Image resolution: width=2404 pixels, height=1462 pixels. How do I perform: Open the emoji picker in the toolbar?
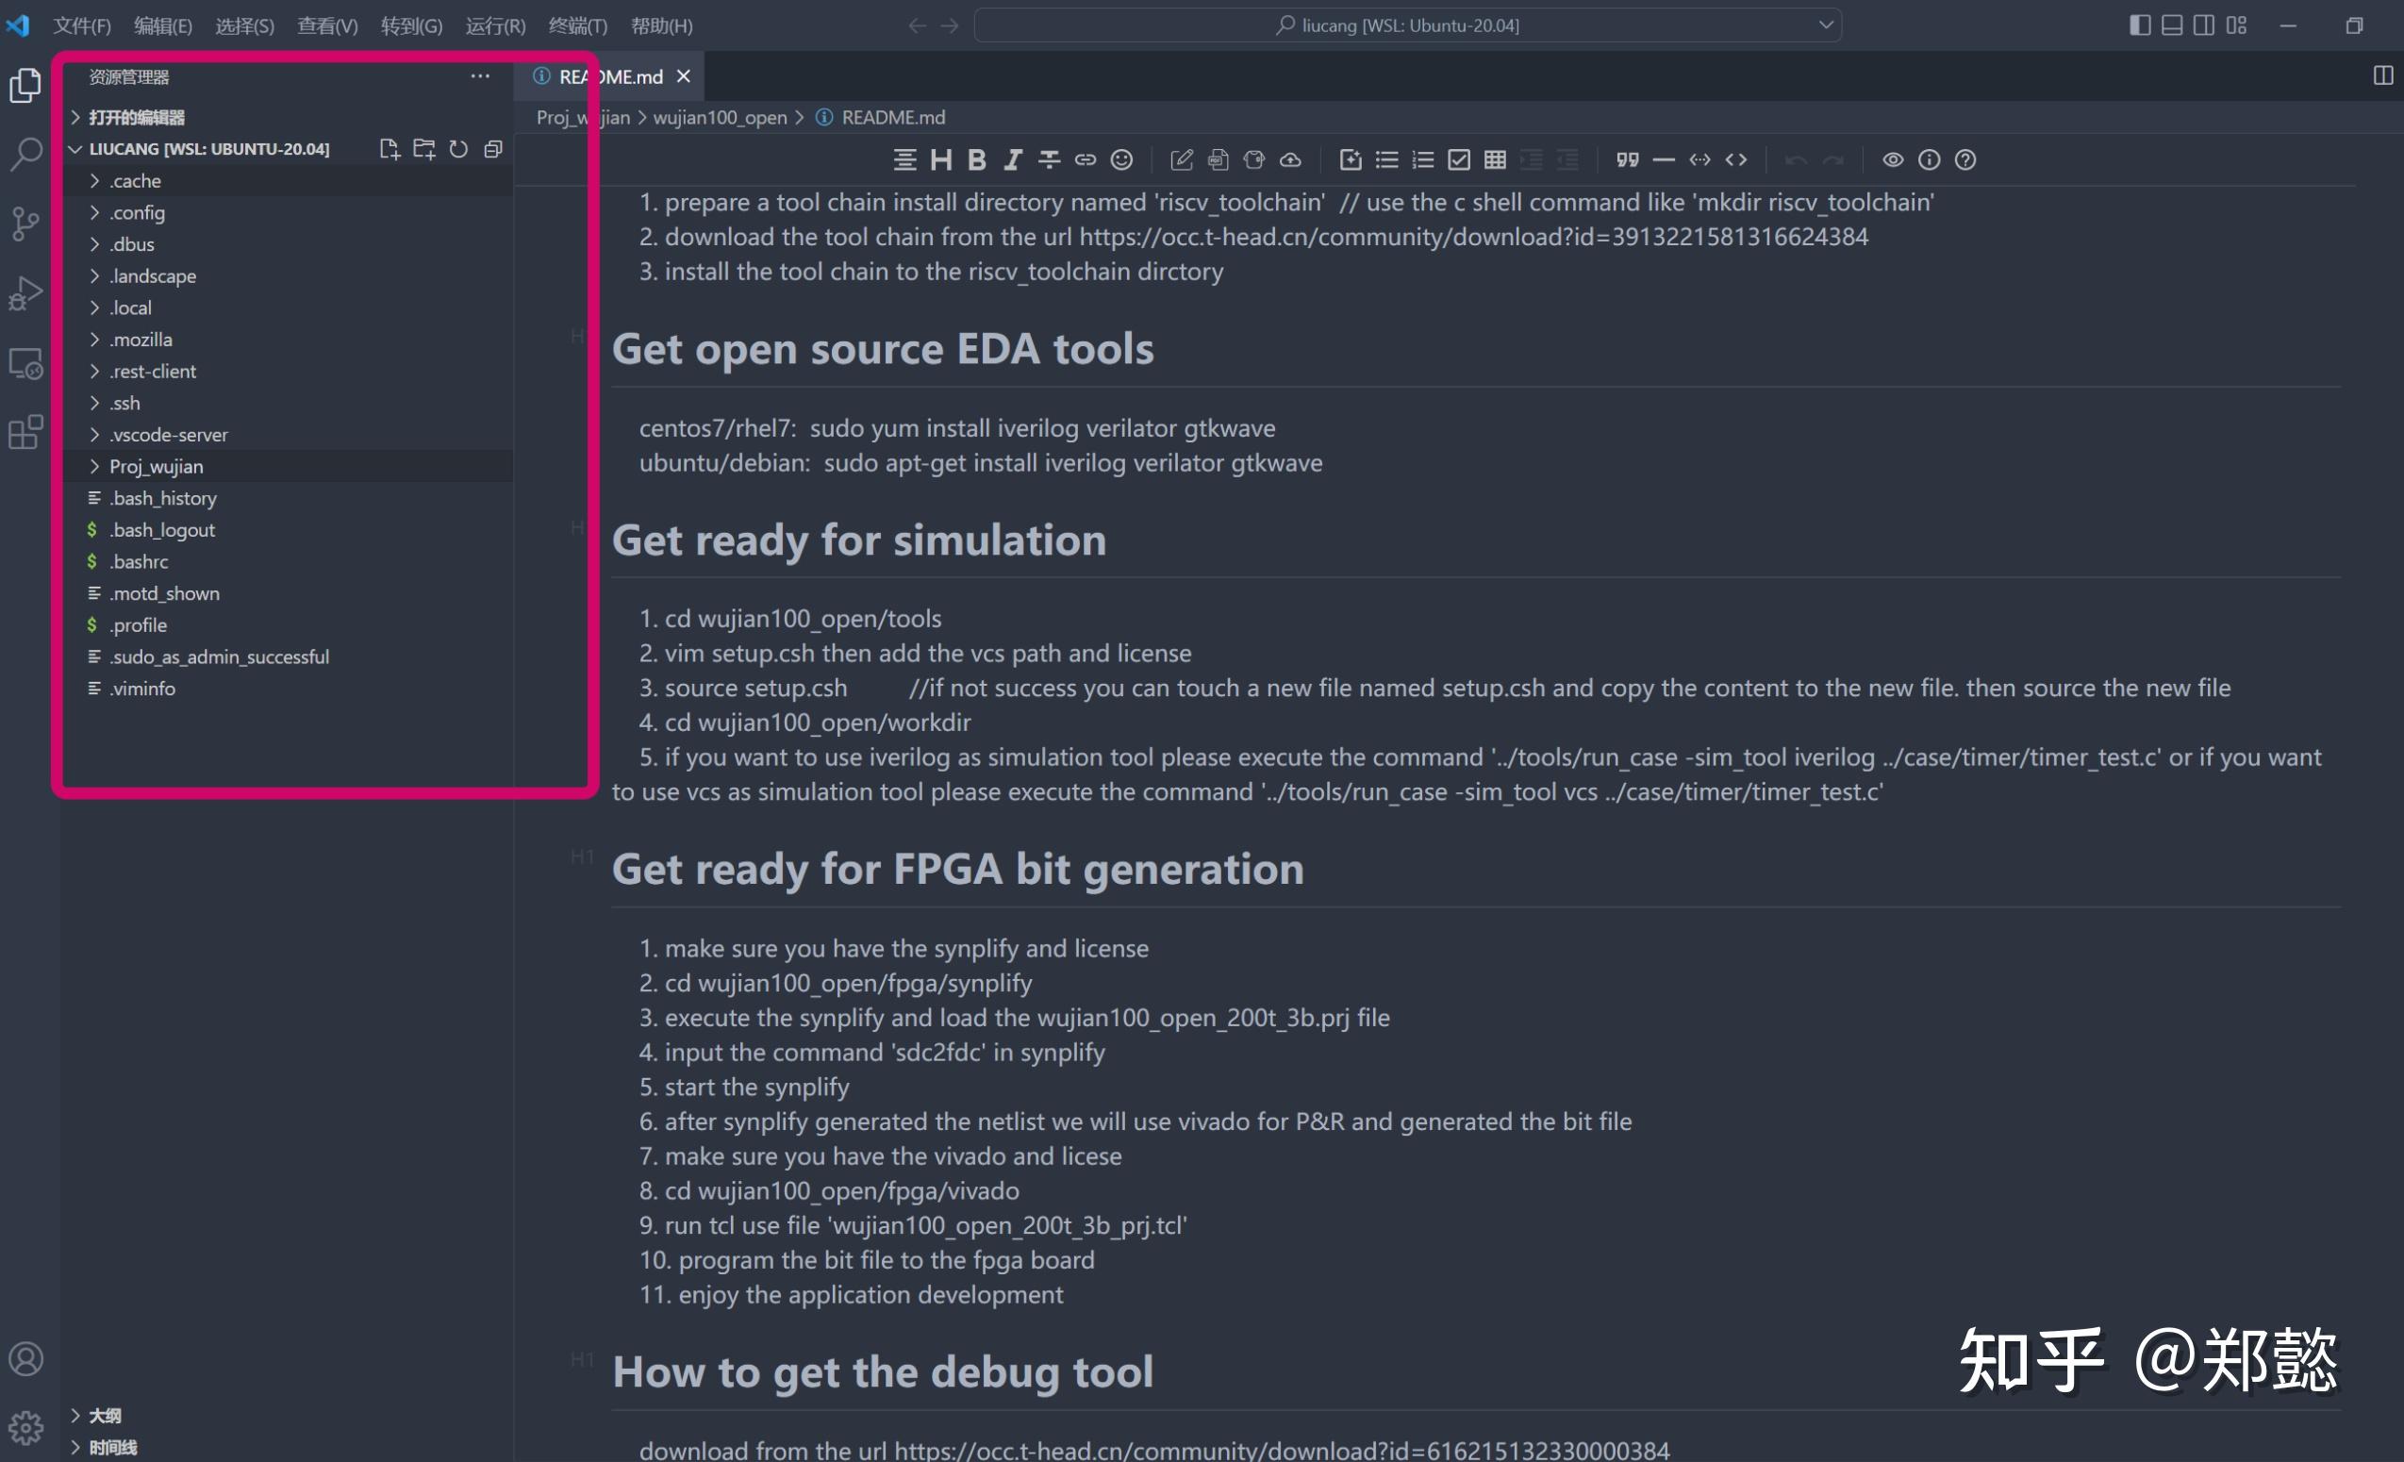[1122, 160]
